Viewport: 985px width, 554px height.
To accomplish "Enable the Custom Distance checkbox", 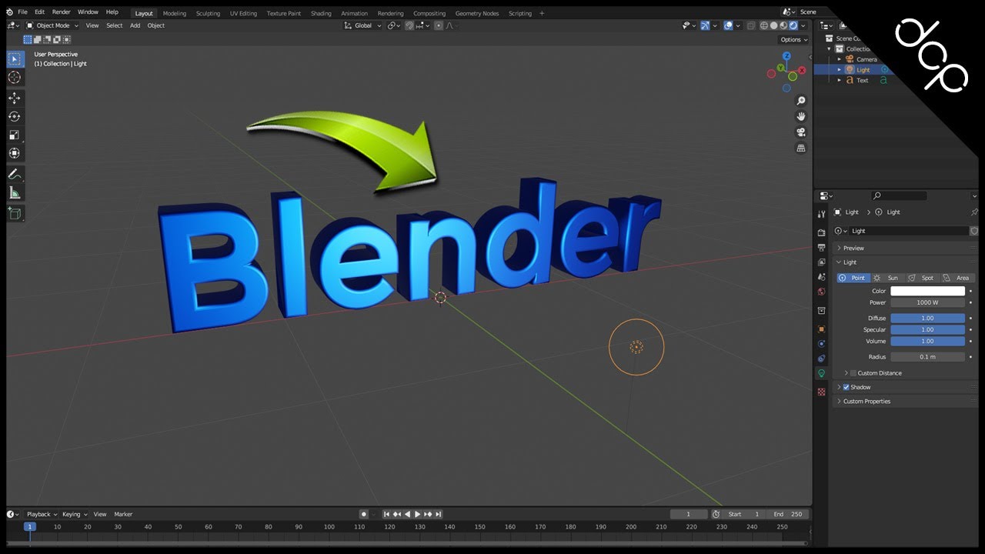I will (853, 373).
